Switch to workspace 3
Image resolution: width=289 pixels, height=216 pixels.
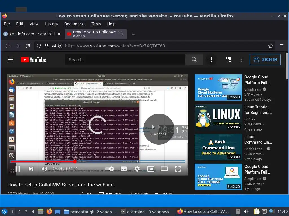[26, 212]
